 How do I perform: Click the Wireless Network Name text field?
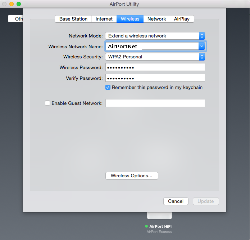pos(152,46)
